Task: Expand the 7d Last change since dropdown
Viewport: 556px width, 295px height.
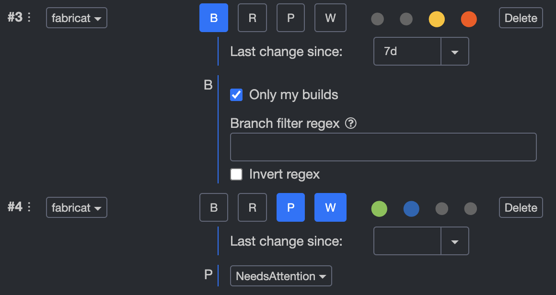Action: click(x=454, y=52)
